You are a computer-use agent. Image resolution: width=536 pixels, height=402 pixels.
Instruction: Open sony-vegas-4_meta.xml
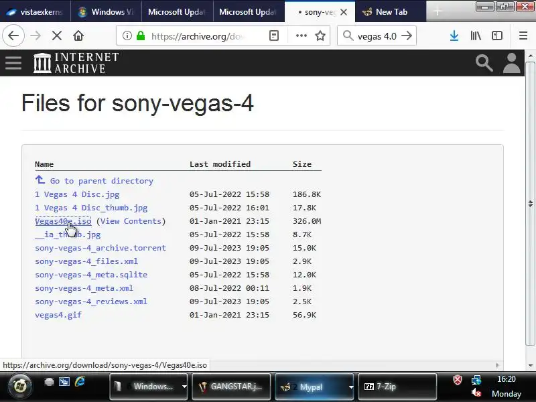click(x=84, y=288)
